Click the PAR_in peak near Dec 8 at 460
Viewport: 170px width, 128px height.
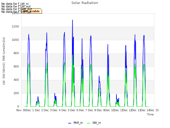(99, 76)
